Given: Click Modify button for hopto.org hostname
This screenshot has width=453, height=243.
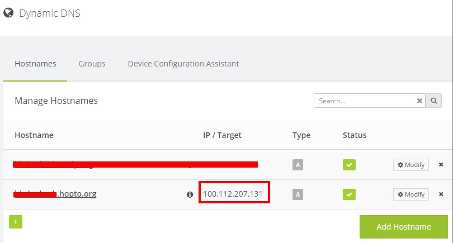Looking at the screenshot, I should [x=411, y=194].
